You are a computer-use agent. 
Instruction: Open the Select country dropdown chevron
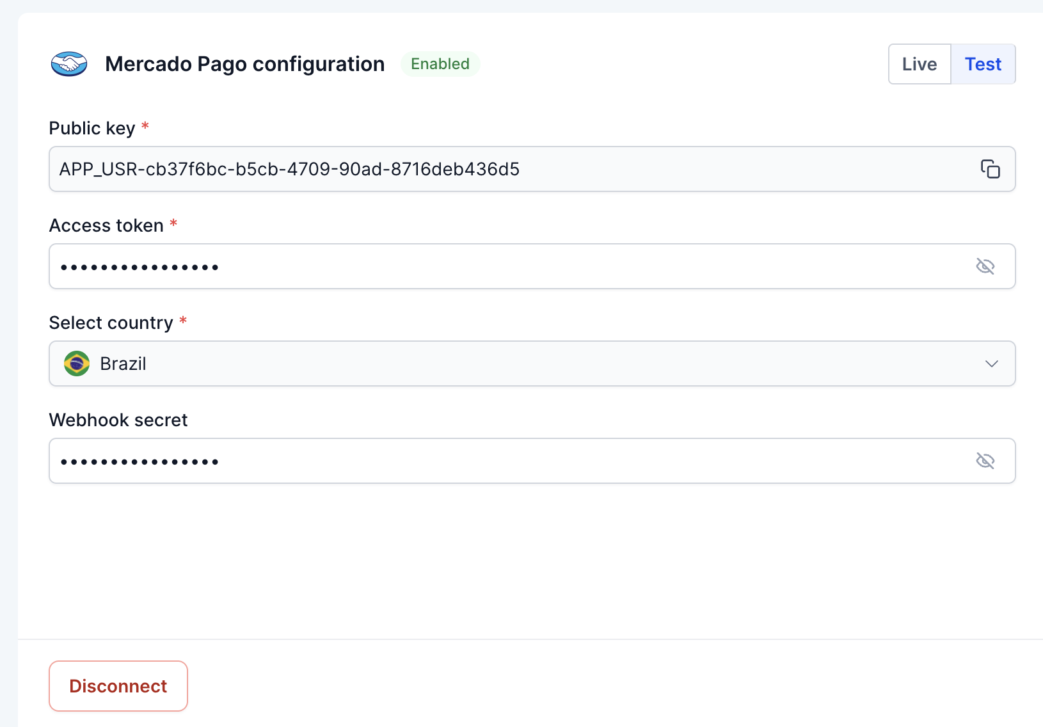(x=991, y=363)
